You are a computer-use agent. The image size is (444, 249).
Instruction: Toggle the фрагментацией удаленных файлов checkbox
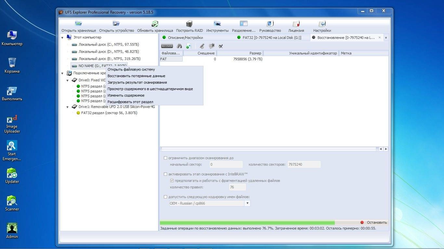tap(172, 181)
